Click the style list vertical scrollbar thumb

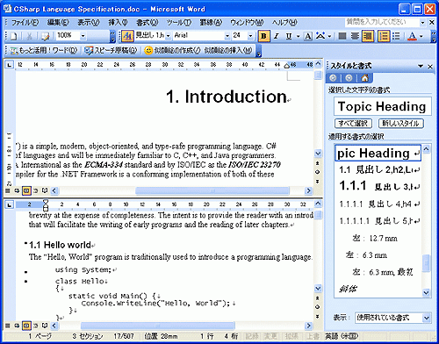click(426, 263)
